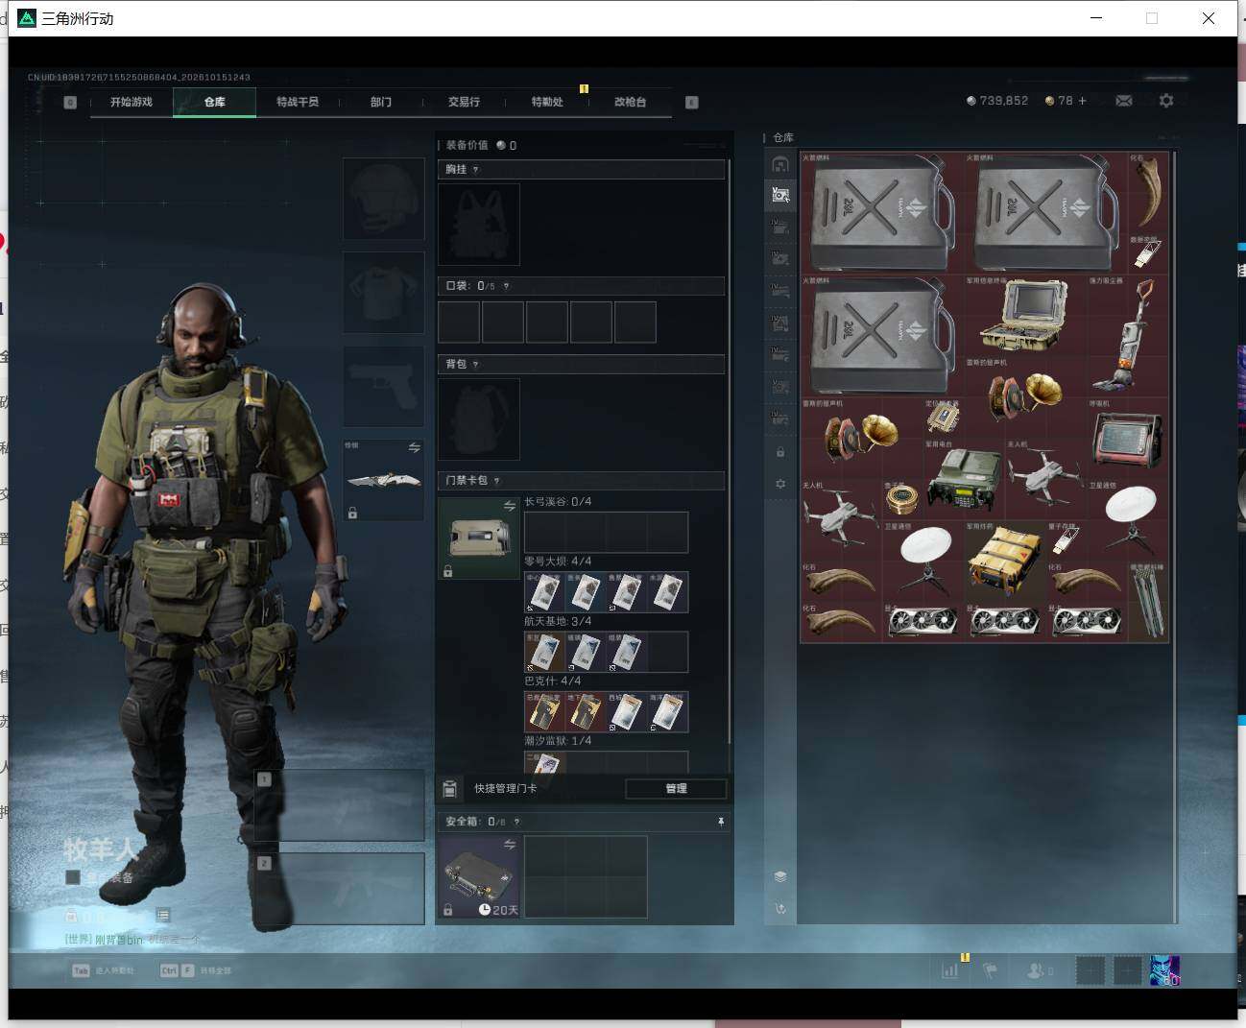Click the swap arrows on safe box
Screen dimensions: 1246x1028
point(510,845)
